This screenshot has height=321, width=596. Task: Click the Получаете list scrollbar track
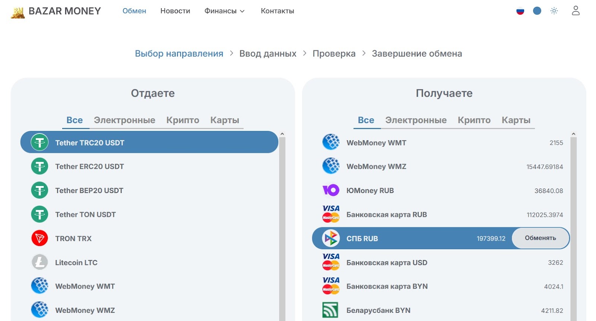click(x=573, y=229)
